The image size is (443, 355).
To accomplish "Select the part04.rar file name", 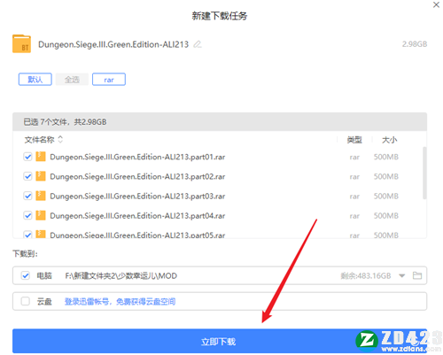I will point(137,216).
